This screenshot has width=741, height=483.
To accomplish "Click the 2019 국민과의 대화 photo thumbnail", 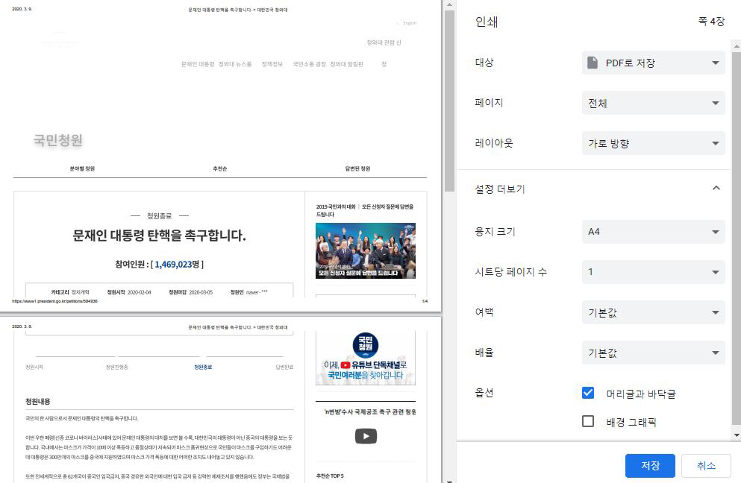I will (x=366, y=250).
